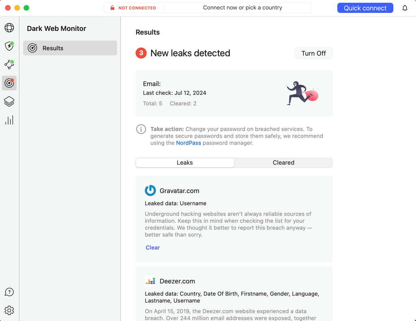Click the Total: 5 count
Image resolution: width=416 pixels, height=321 pixels.
153,103
